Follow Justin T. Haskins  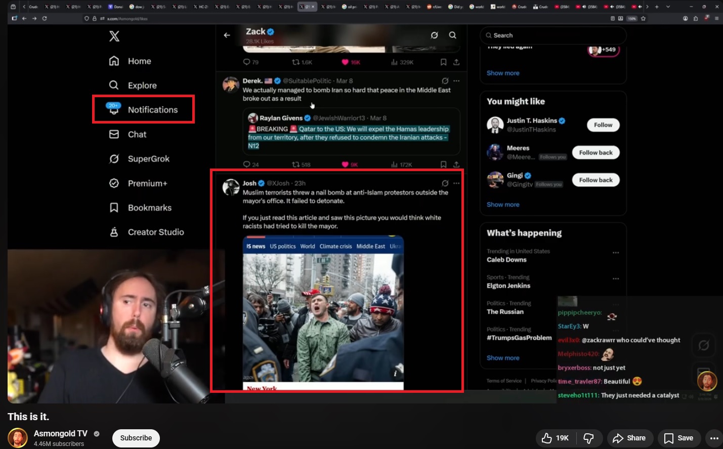pos(603,125)
